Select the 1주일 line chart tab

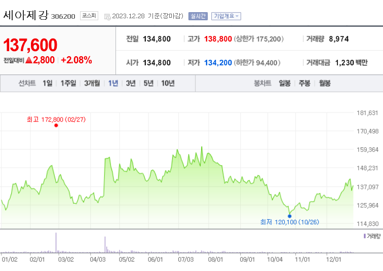pos(68,83)
